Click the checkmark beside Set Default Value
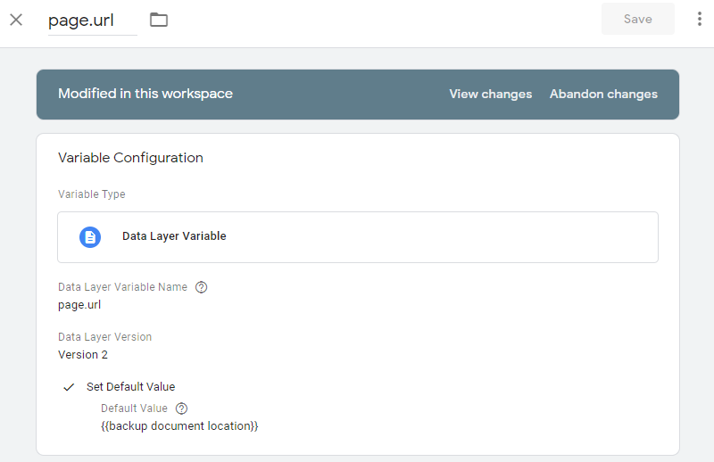 point(69,387)
